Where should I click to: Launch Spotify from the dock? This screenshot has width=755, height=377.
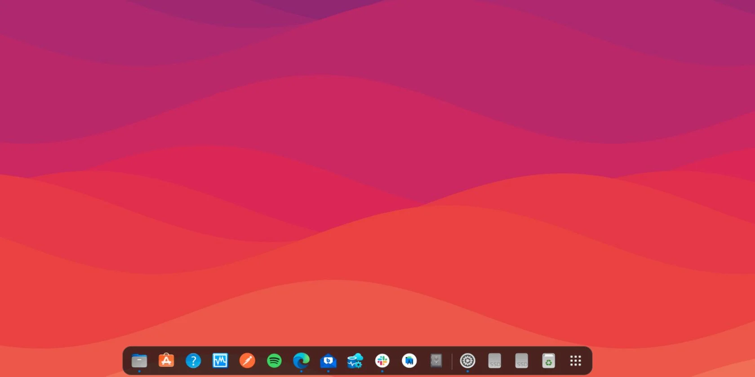[x=274, y=360]
